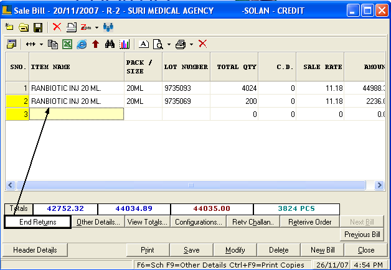The image size is (391, 270).
Task: Open the Zoom dropdown arrow
Action: click(97, 27)
